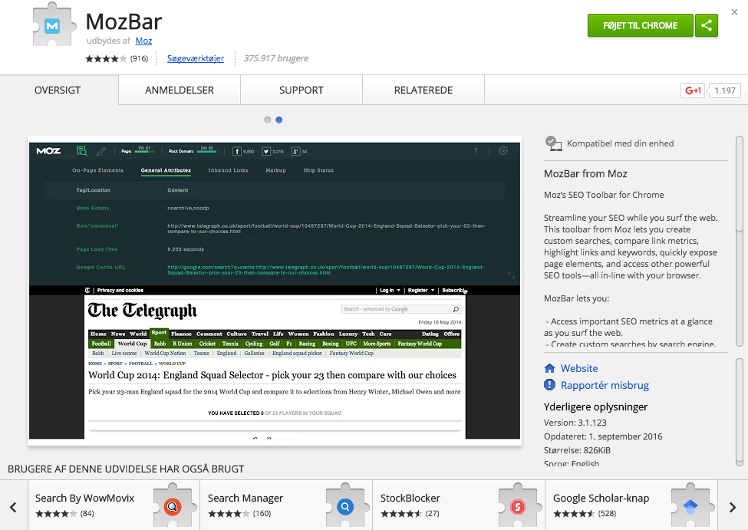Click the MozBar screenshot preview image
Screen dimensions: 748x530
point(275,291)
